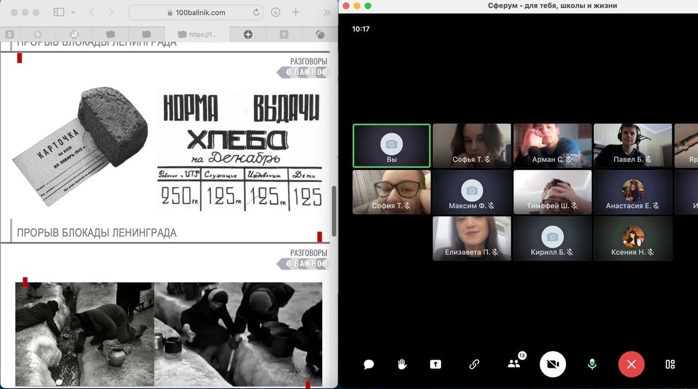The width and height of the screenshot is (698, 389).
Task: Click the photo of women collecting water
Action: pos(238,334)
